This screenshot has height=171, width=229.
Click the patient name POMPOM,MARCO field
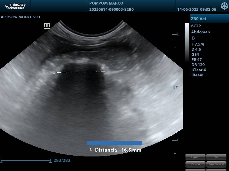106,3
